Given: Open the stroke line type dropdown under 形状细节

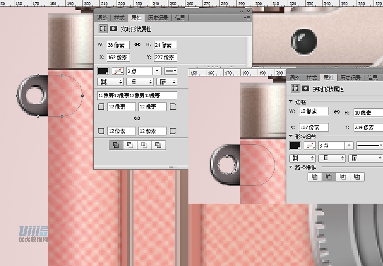Looking at the screenshot, I should click(369, 145).
